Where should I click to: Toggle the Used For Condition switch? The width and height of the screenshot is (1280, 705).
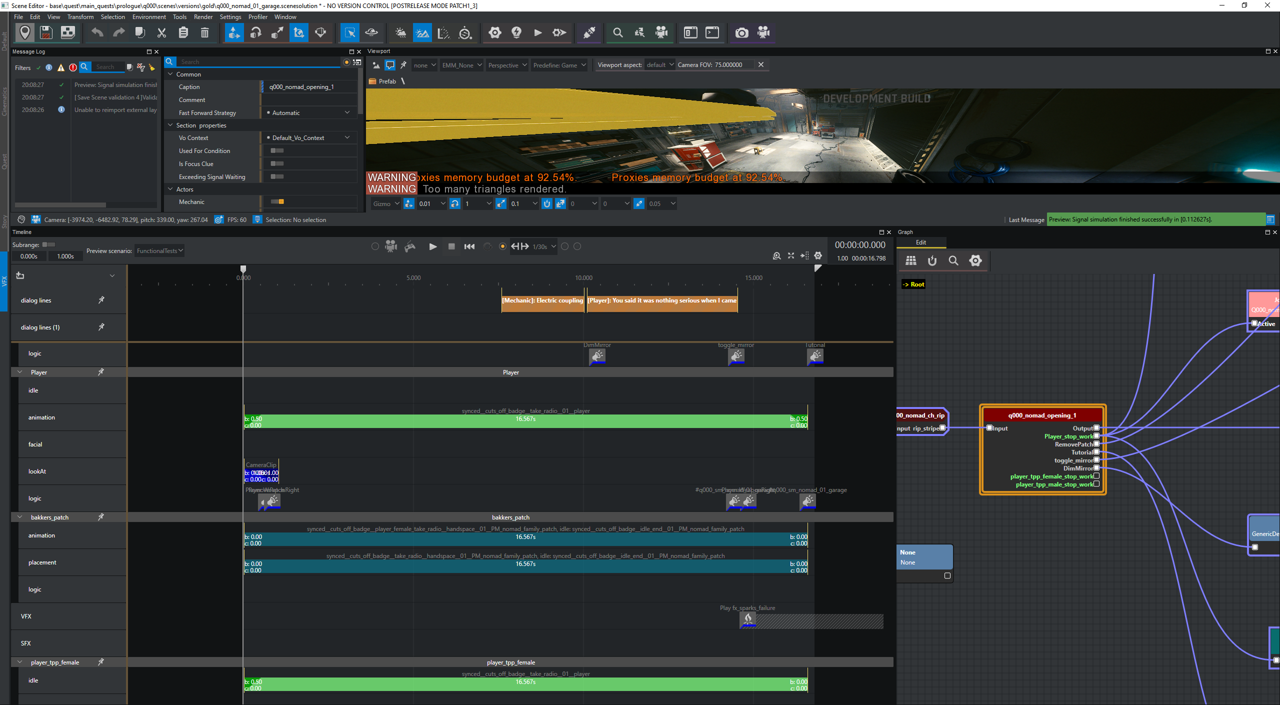pyautogui.click(x=277, y=150)
